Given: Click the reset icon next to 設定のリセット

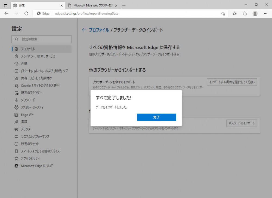Looking at the screenshot, I should tap(16, 144).
